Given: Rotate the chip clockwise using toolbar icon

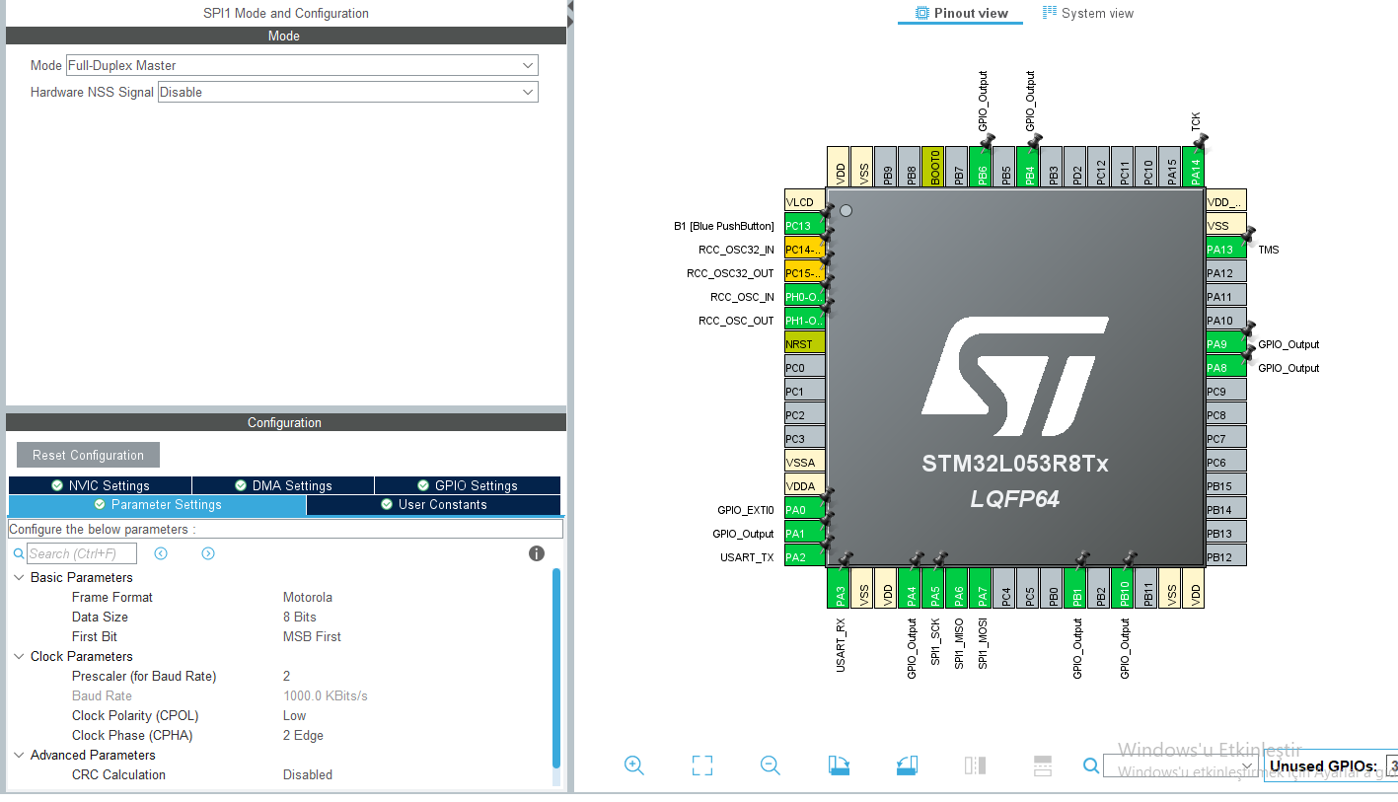Looking at the screenshot, I should pyautogui.click(x=839, y=765).
